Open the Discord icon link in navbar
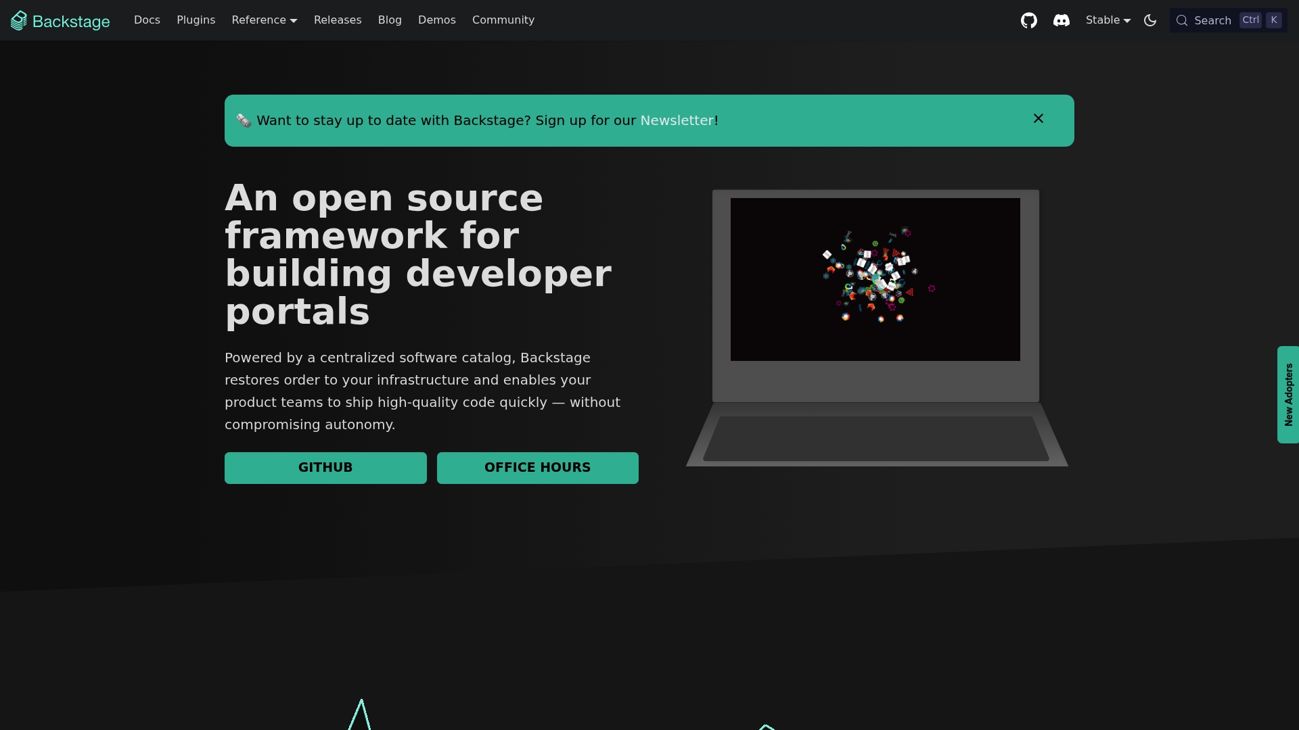This screenshot has width=1299, height=730. click(1062, 20)
